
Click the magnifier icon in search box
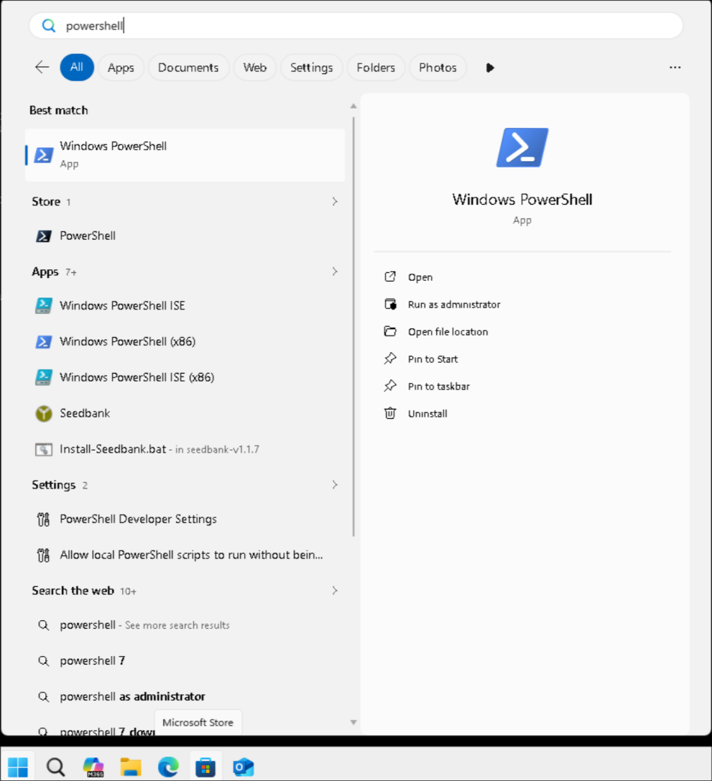pos(48,25)
